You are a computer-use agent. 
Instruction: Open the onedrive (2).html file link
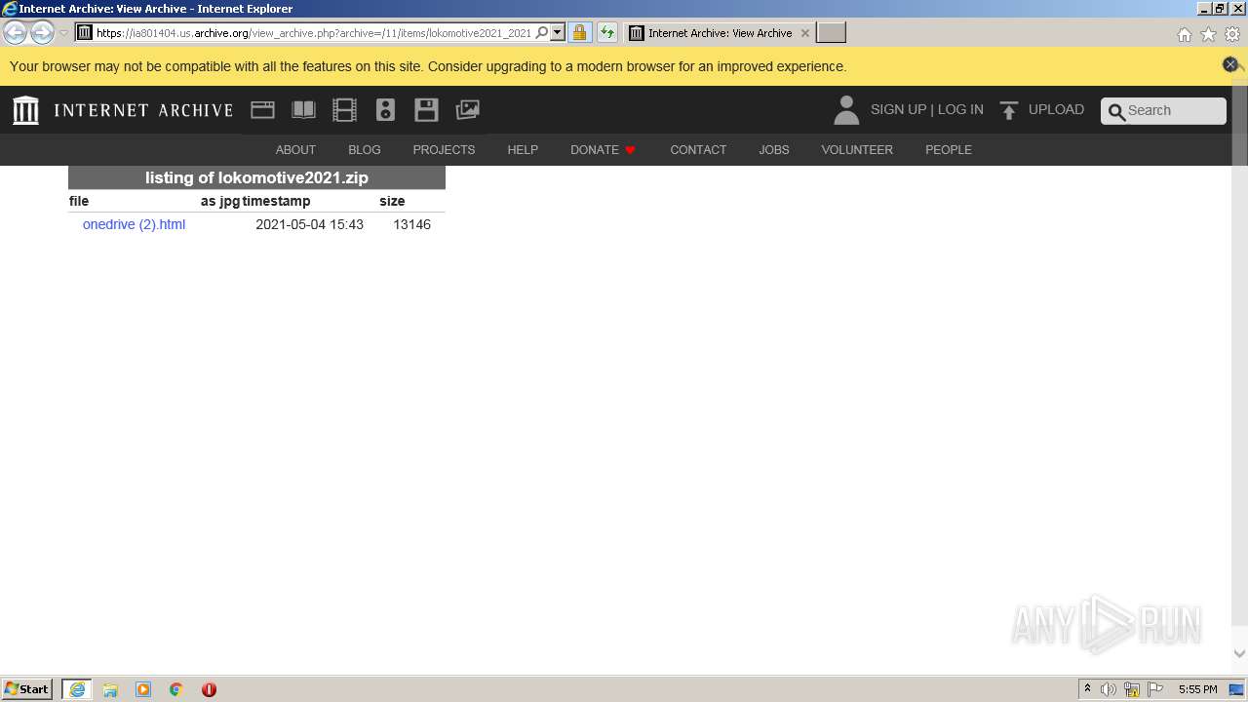tap(134, 224)
